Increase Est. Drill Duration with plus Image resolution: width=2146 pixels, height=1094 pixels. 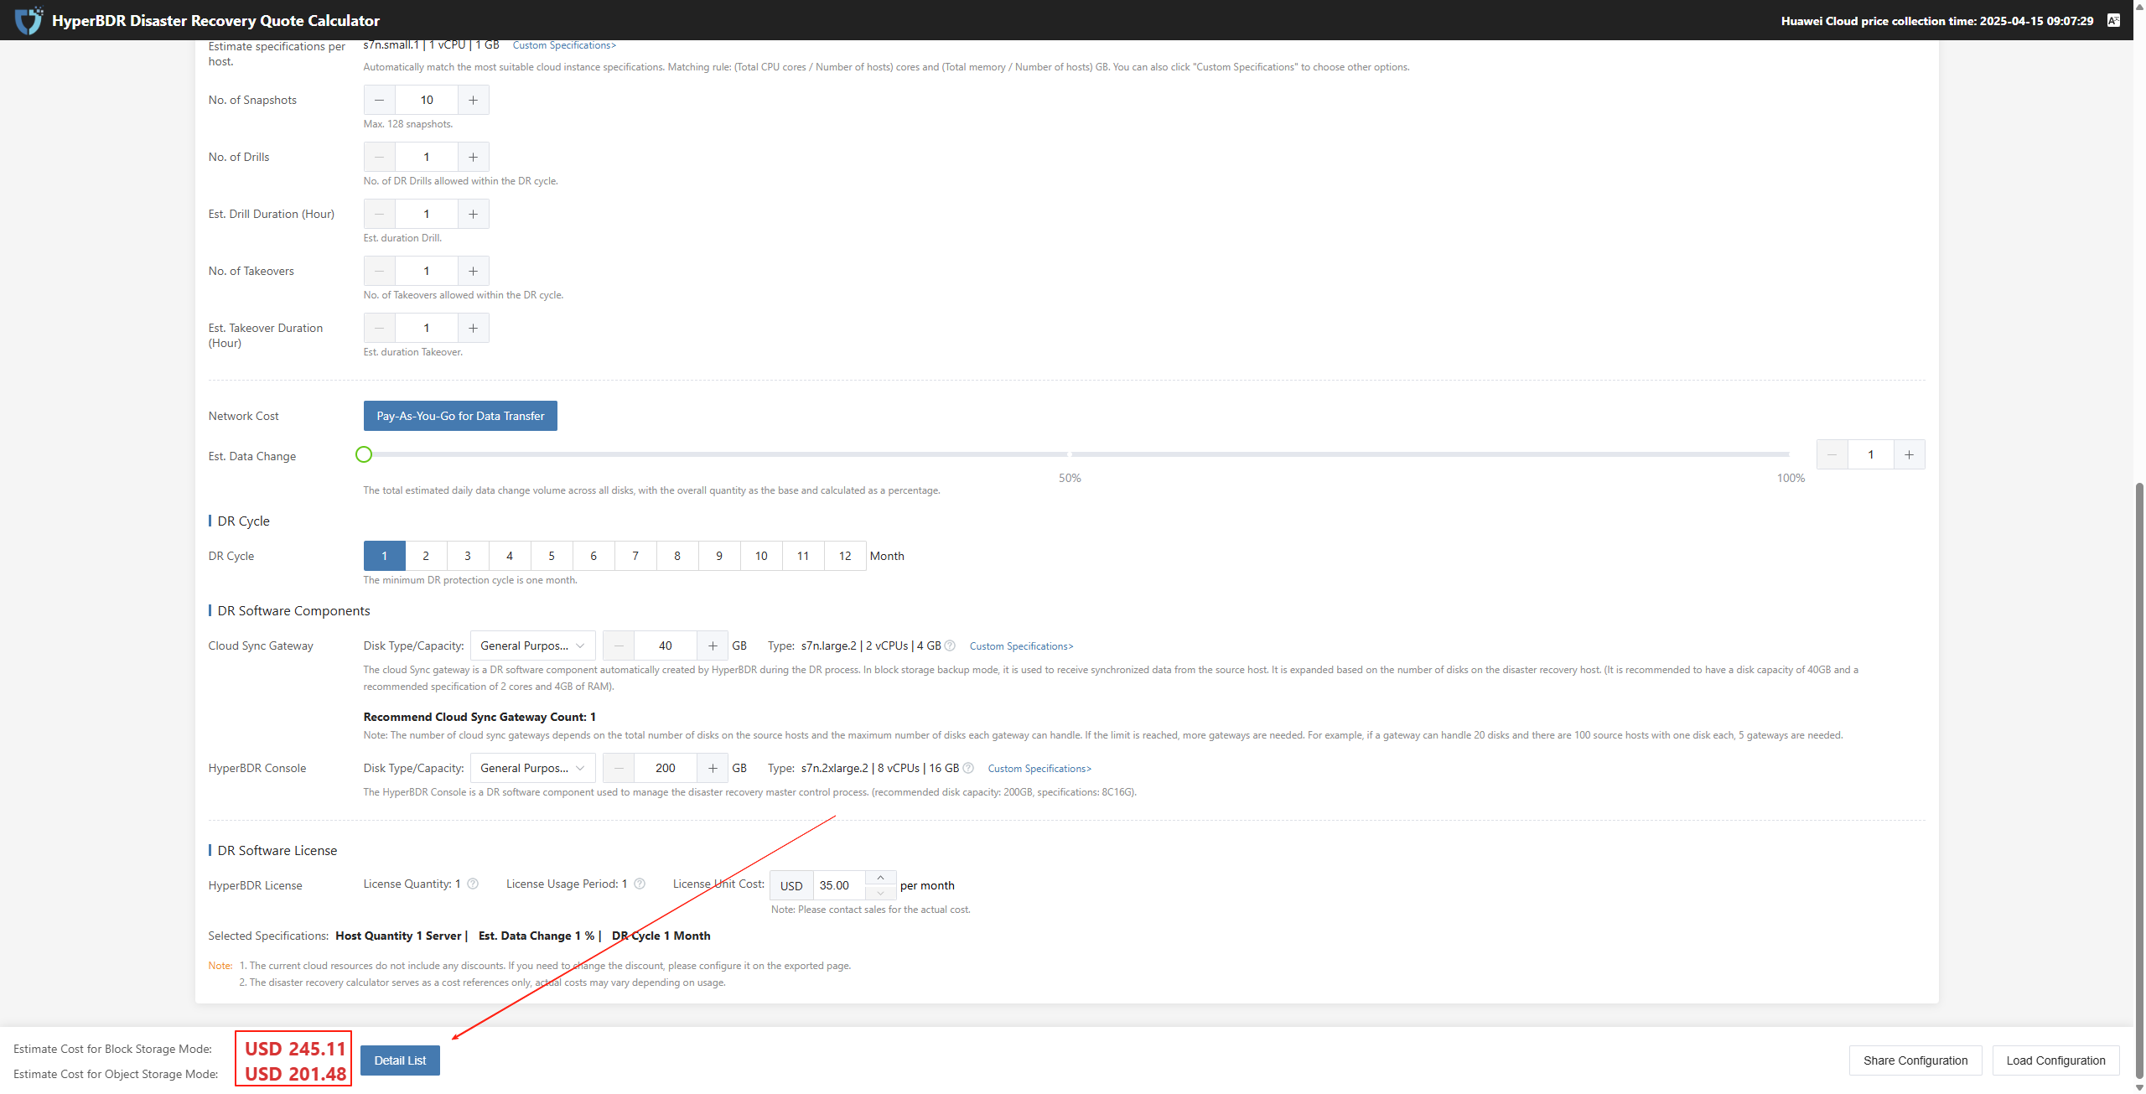[x=473, y=214]
